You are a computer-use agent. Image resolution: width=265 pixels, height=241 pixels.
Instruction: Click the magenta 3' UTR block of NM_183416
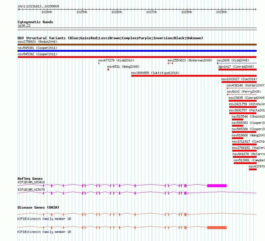tap(217, 186)
